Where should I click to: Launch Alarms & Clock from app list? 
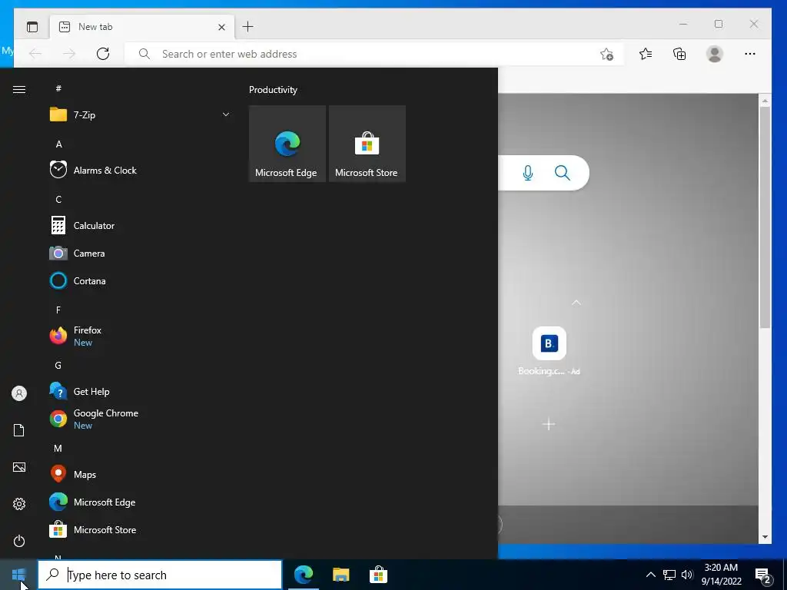point(140,170)
